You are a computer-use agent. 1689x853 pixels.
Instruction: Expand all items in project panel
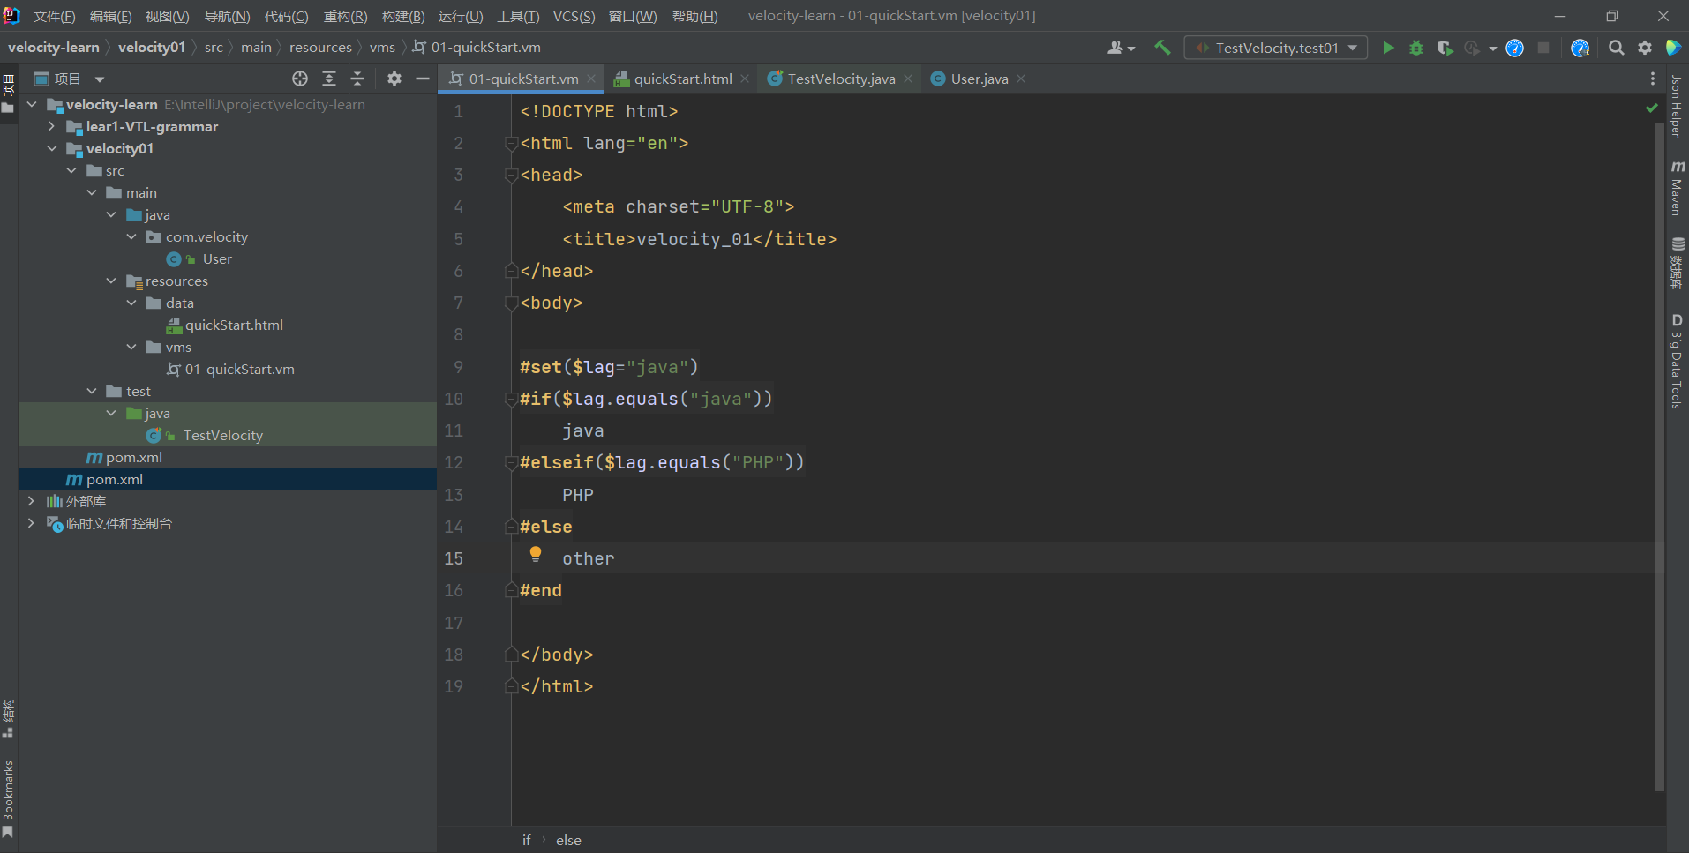[329, 79]
